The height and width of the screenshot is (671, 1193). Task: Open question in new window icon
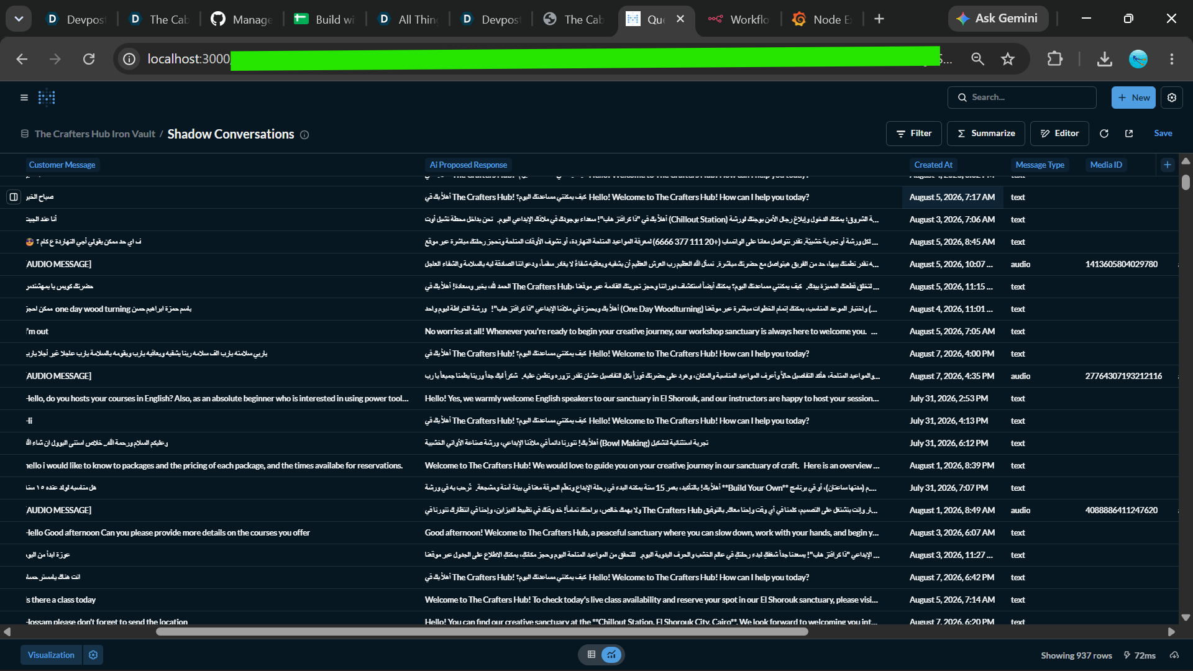coord(1129,134)
